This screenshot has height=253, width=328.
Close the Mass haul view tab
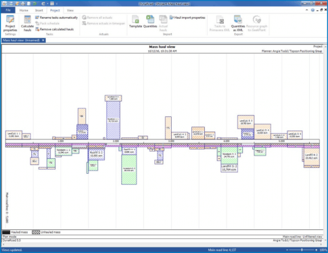pyautogui.click(x=43, y=40)
